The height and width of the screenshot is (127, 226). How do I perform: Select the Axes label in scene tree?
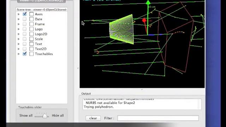pyautogui.click(x=39, y=14)
